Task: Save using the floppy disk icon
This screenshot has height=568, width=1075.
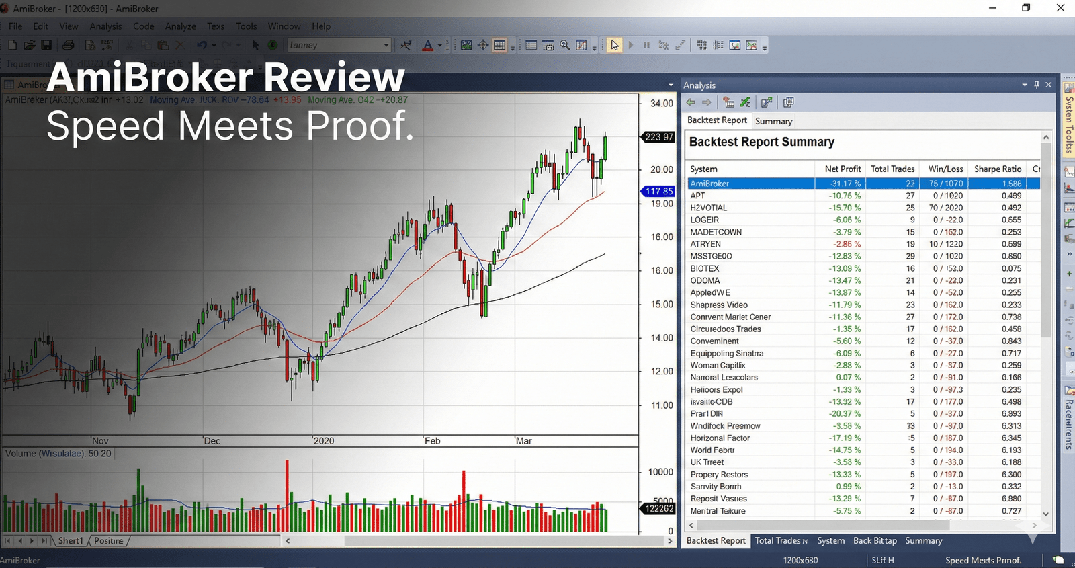Action: pos(46,45)
